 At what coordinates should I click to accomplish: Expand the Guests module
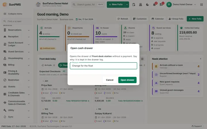[16, 87]
